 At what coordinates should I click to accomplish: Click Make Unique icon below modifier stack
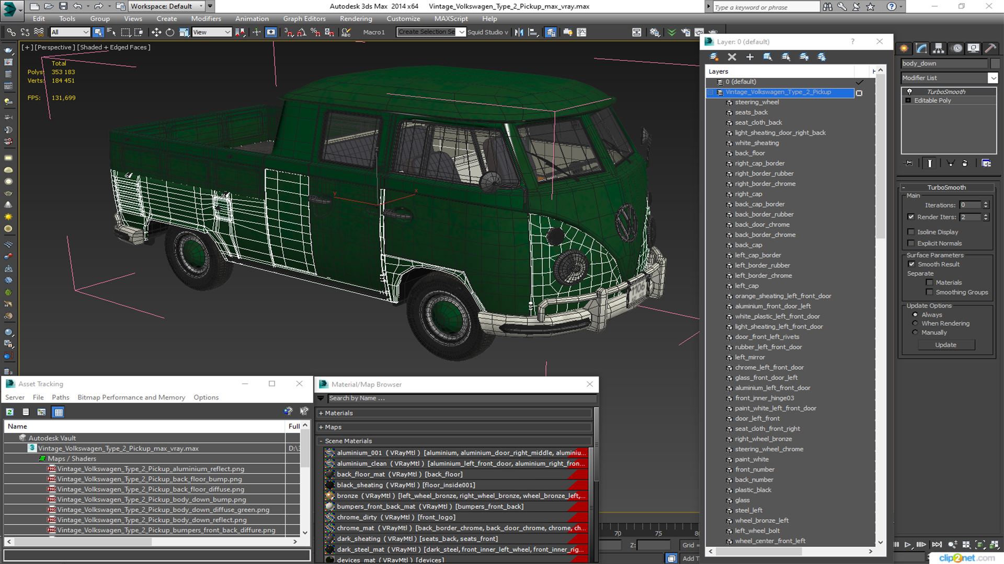[x=951, y=163]
